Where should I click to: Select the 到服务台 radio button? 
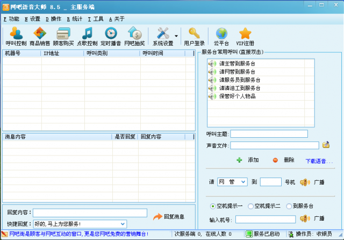289,206
